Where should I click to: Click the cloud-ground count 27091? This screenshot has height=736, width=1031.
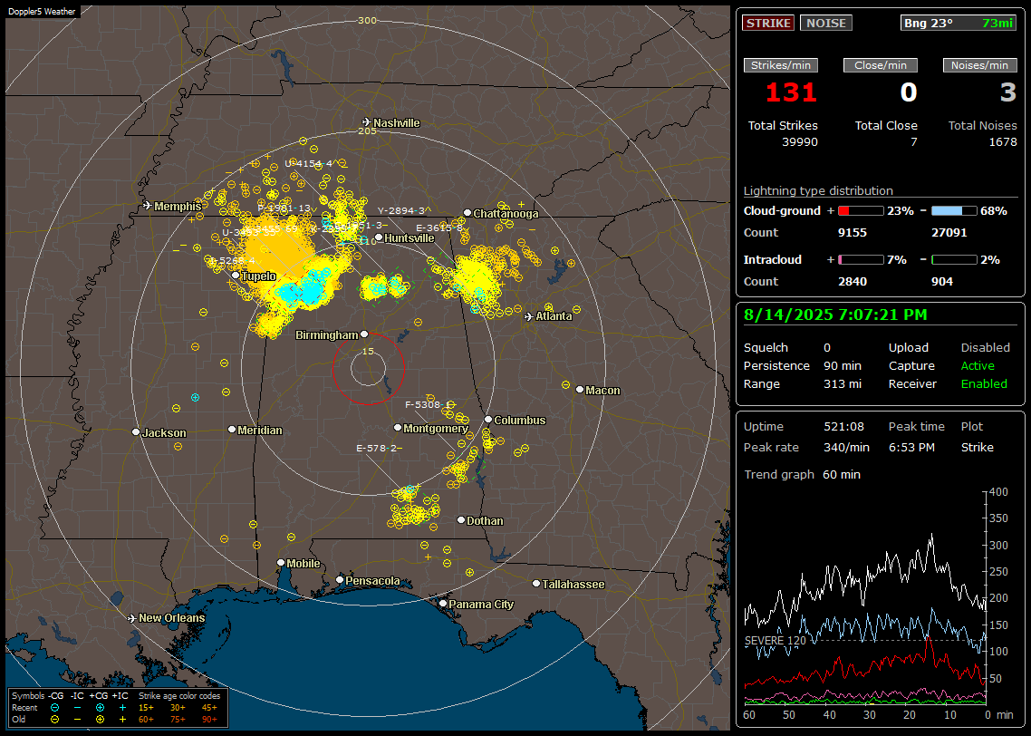(x=949, y=233)
